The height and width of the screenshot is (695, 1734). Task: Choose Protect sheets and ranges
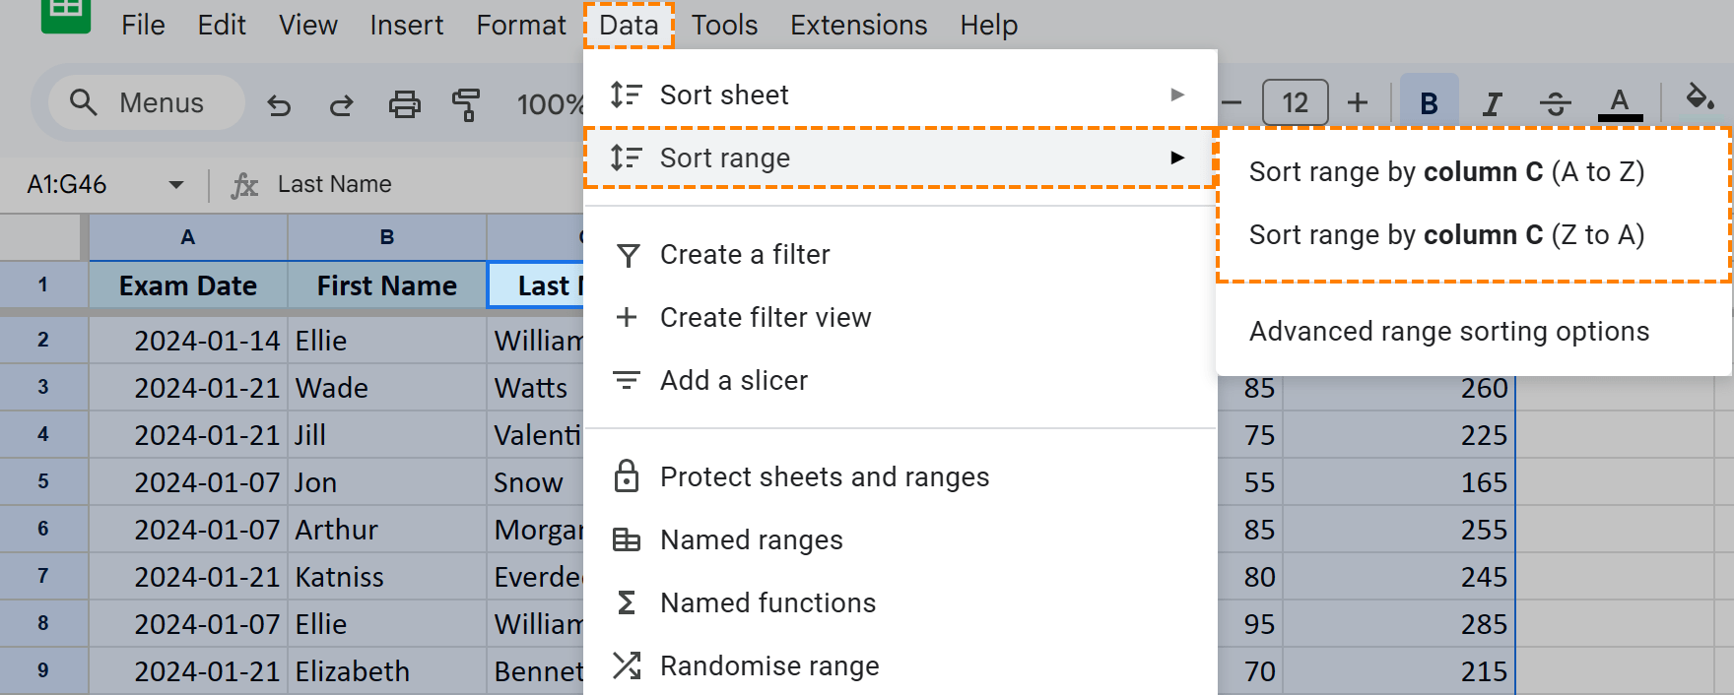(900, 477)
